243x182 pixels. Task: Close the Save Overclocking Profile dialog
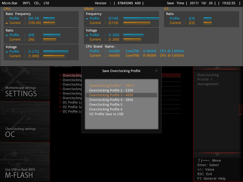(x=156, y=70)
